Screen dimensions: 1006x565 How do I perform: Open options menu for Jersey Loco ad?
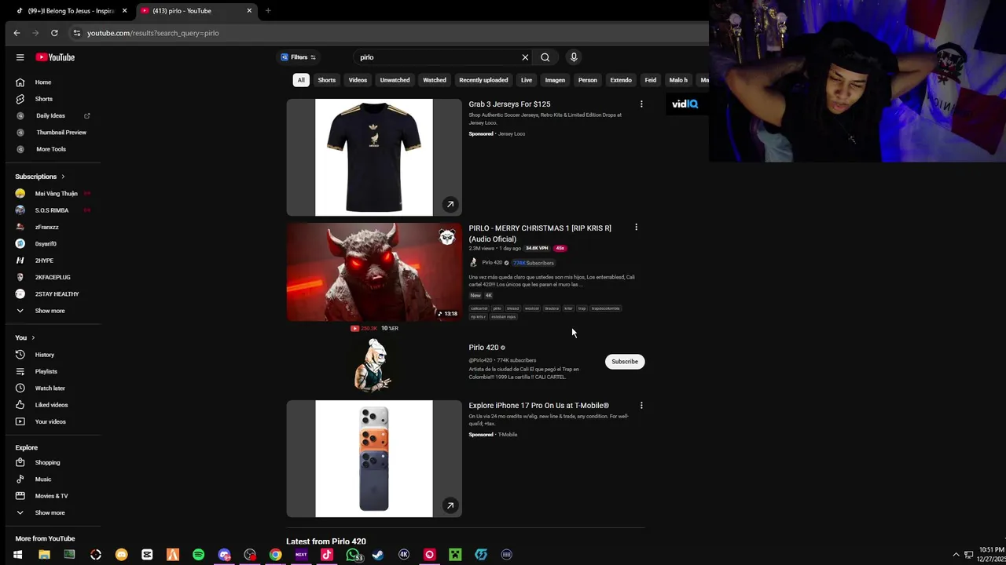pyautogui.click(x=641, y=104)
